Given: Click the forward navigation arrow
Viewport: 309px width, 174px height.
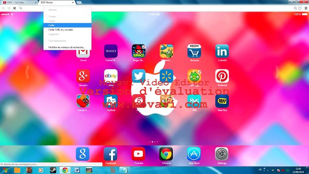Looking at the screenshot, I should click(x=9, y=8).
